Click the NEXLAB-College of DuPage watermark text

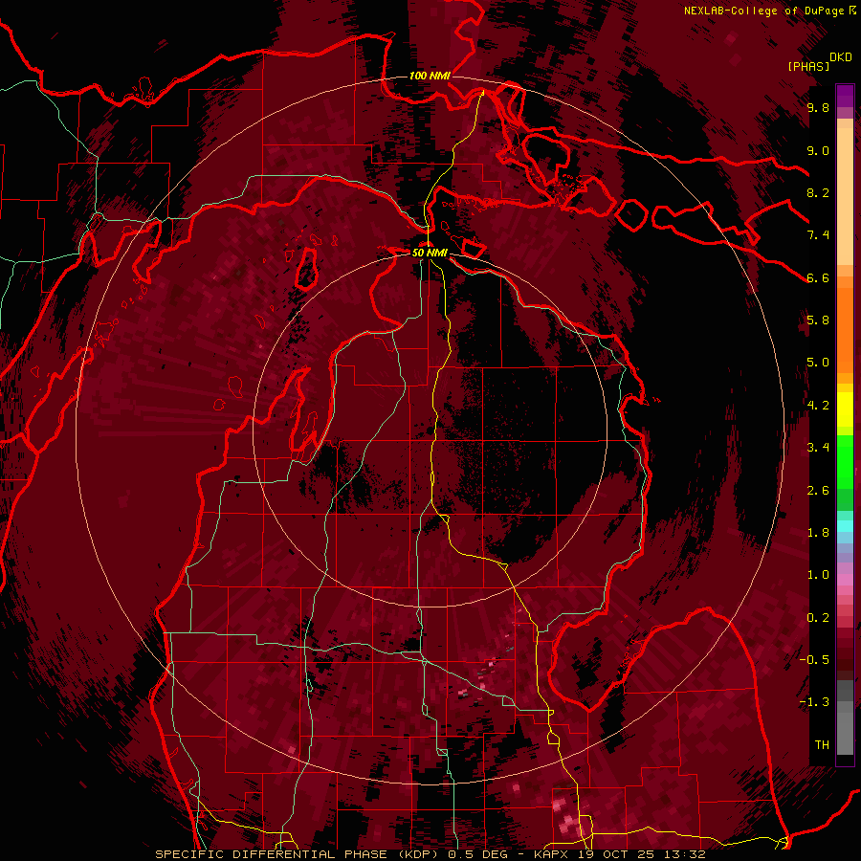coord(766,11)
